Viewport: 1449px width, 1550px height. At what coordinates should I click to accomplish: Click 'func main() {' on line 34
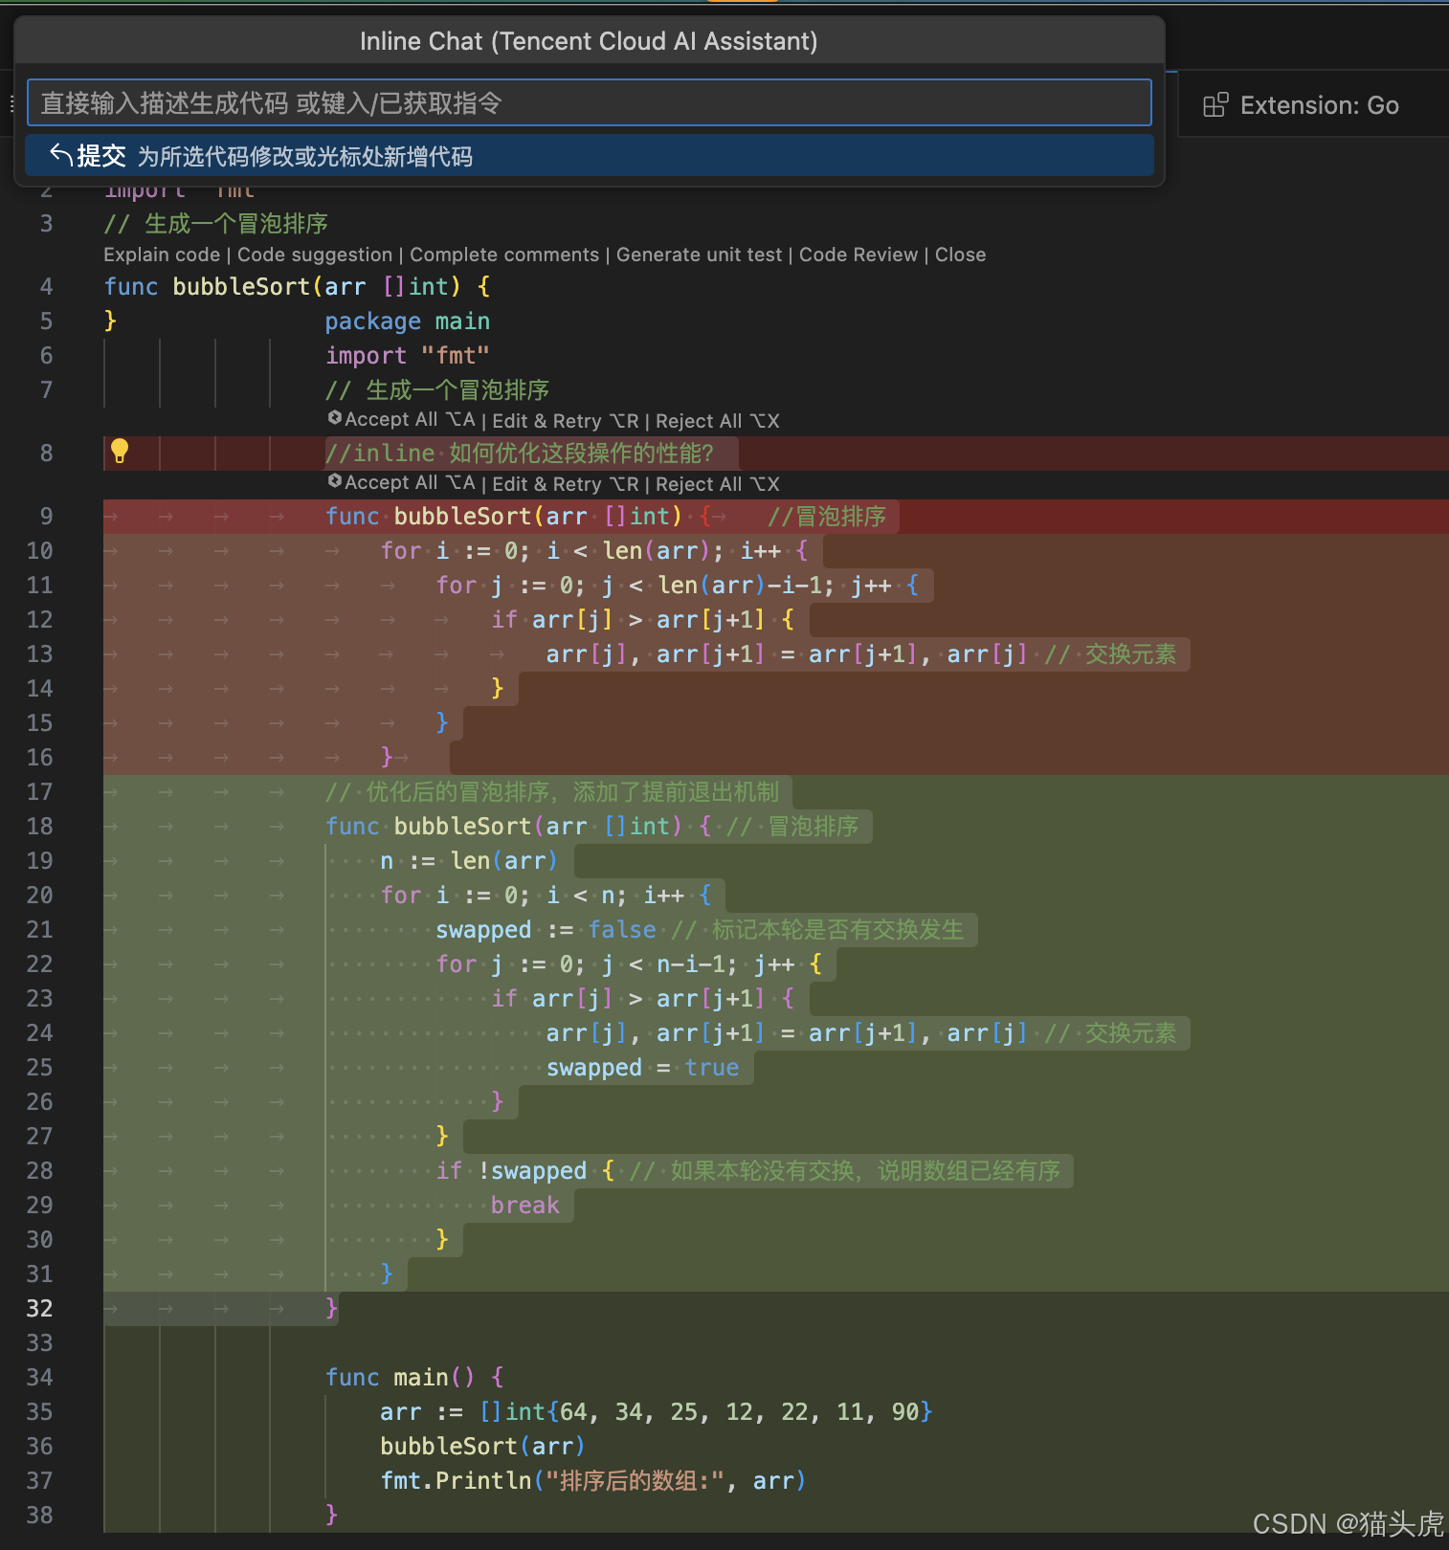click(414, 1377)
